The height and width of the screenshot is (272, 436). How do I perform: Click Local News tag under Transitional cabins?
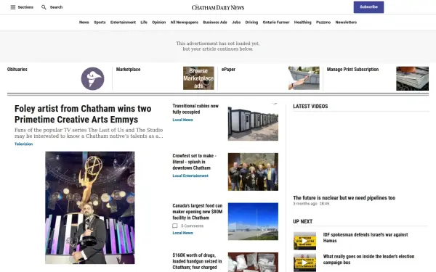[182, 120]
